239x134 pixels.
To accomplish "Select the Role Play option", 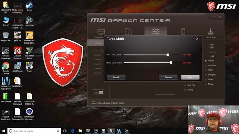I will (190, 85).
